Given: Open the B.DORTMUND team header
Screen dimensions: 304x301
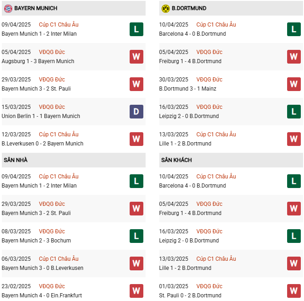Looking at the screenshot, I should [189, 8].
